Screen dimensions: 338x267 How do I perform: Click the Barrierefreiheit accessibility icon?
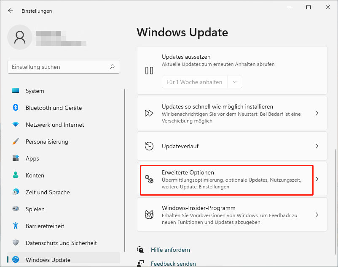click(16, 226)
